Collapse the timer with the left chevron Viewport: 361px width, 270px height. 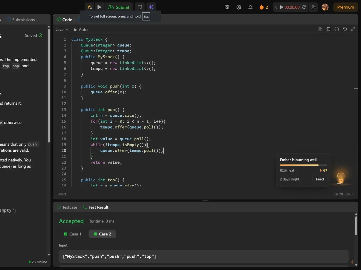[276, 7]
